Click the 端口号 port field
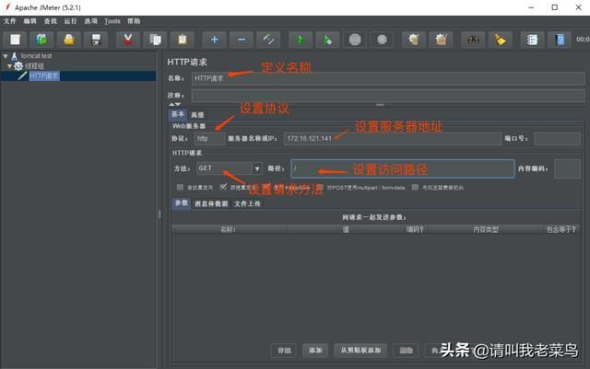Screen dimensions: 590x369 point(557,139)
